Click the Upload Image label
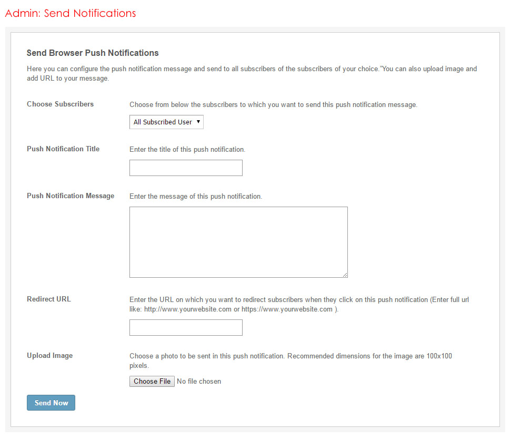The height and width of the screenshot is (438, 511). pos(49,355)
